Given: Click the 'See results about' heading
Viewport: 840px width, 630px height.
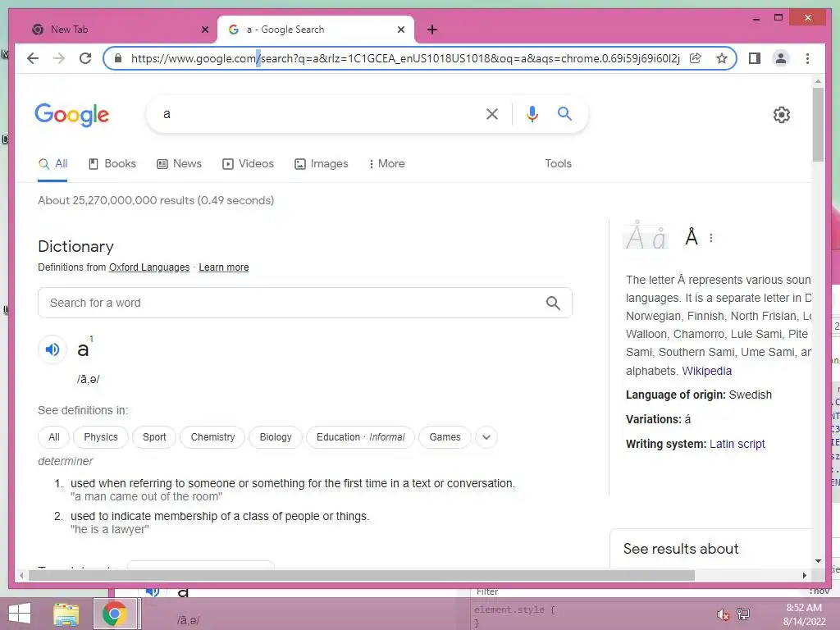Looking at the screenshot, I should 681,549.
